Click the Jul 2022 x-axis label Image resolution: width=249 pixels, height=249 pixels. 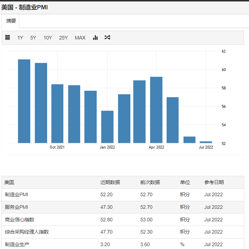pyautogui.click(x=206, y=147)
